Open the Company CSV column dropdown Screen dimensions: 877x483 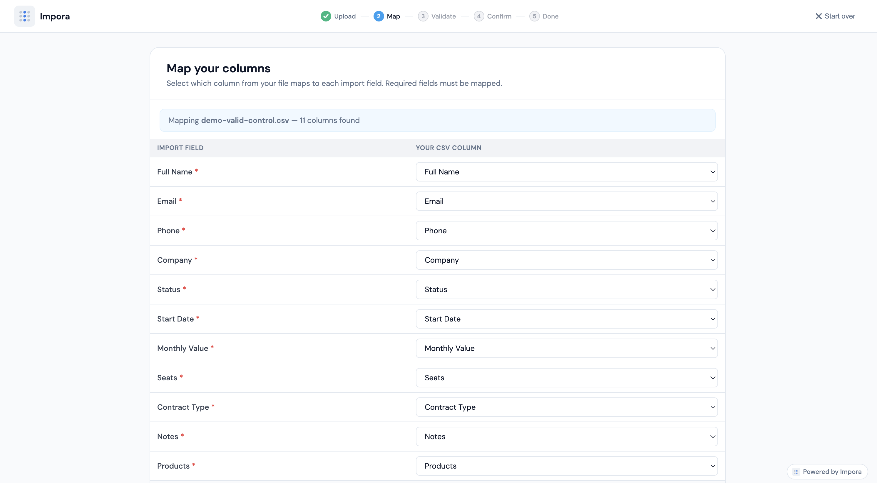pos(567,260)
